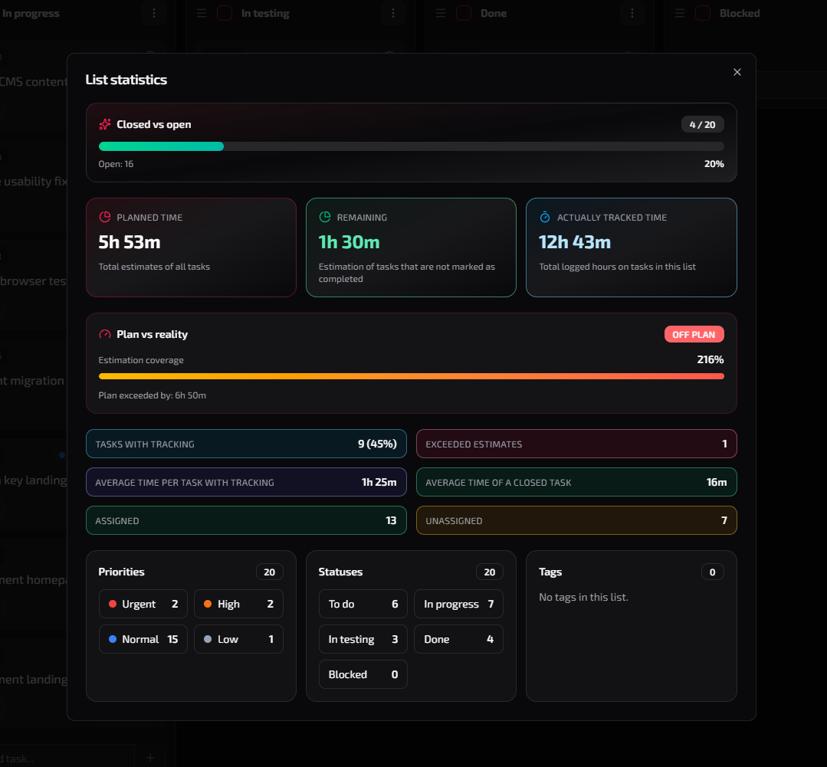Select the To do status chip
This screenshot has height=767, width=827.
tap(363, 604)
